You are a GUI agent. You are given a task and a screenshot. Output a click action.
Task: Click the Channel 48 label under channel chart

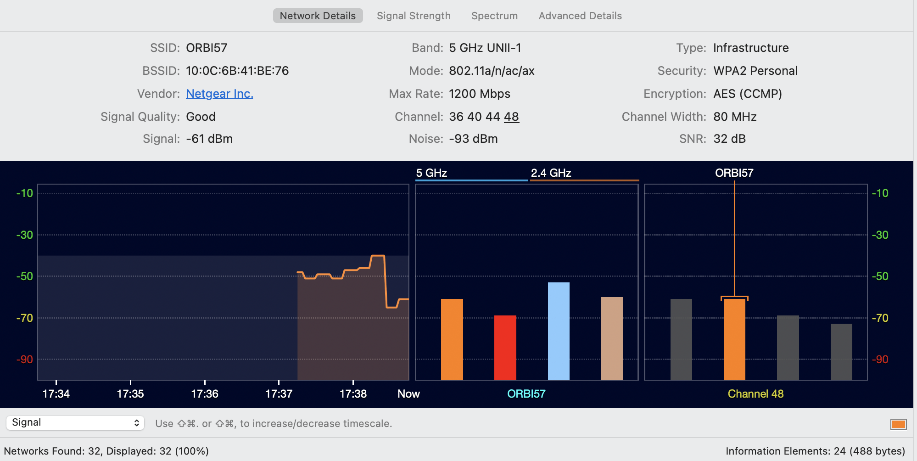tap(755, 394)
